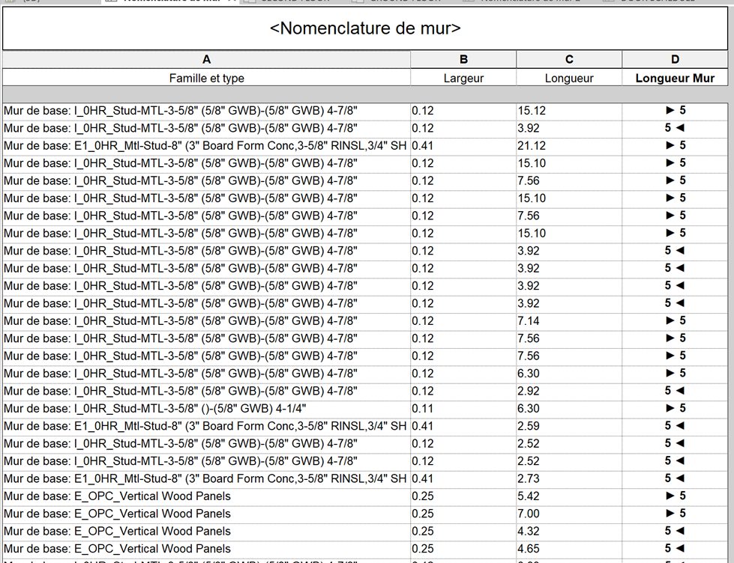Click the bold Longueur Mur header cell
Image resolution: width=734 pixels, height=563 pixels.
[675, 78]
